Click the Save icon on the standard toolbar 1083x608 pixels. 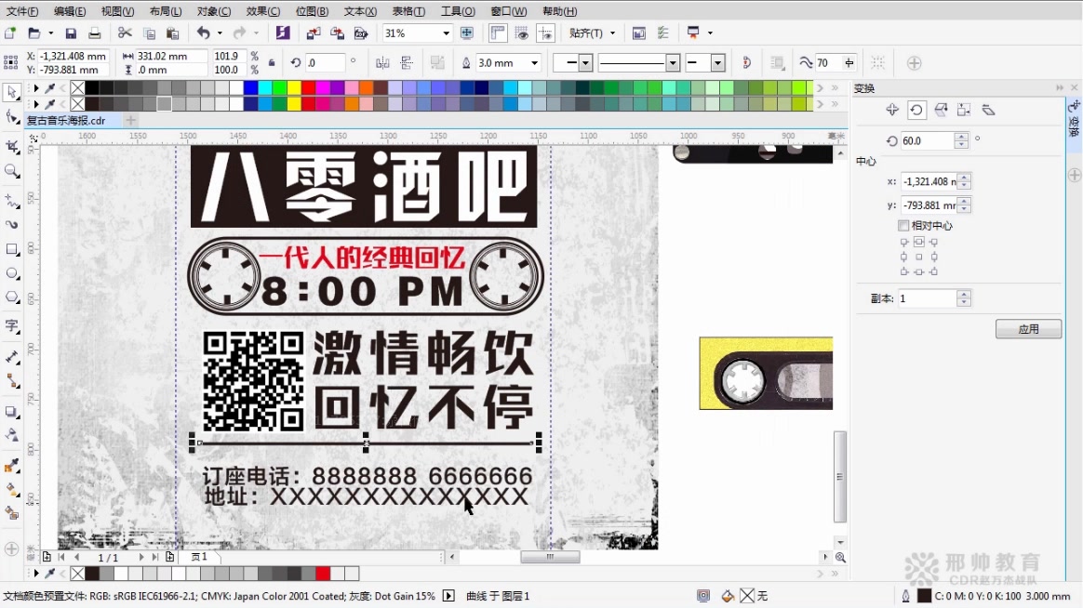[70, 32]
